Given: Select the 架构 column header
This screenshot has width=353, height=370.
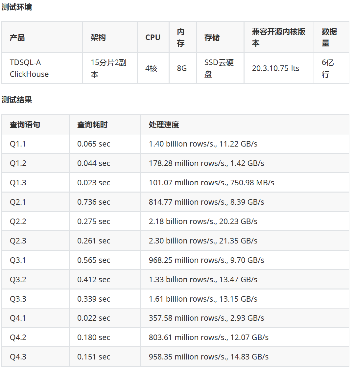Looking at the screenshot, I should click(x=110, y=37).
